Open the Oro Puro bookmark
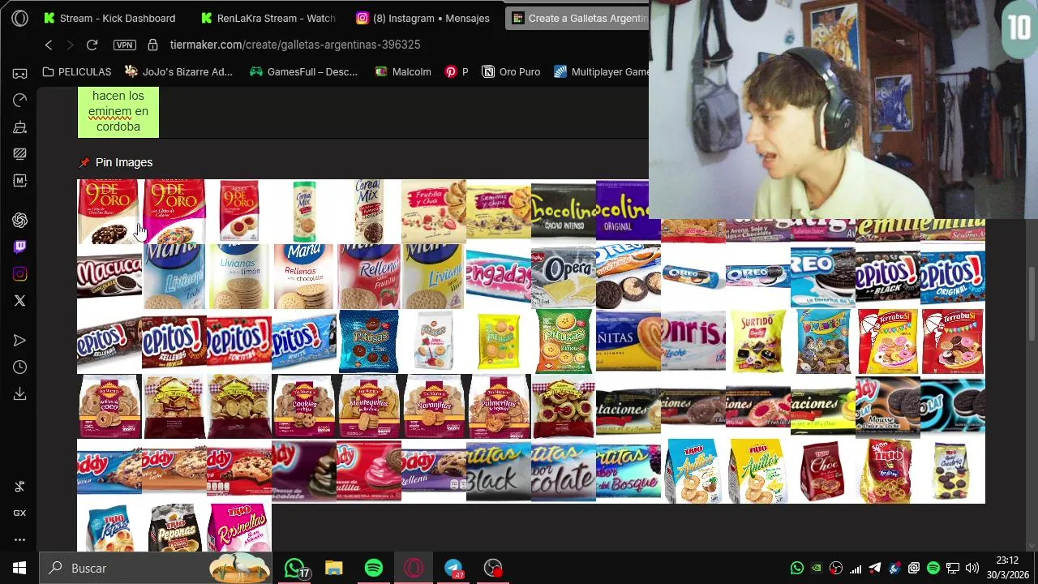The height and width of the screenshot is (584, 1038). click(x=511, y=71)
